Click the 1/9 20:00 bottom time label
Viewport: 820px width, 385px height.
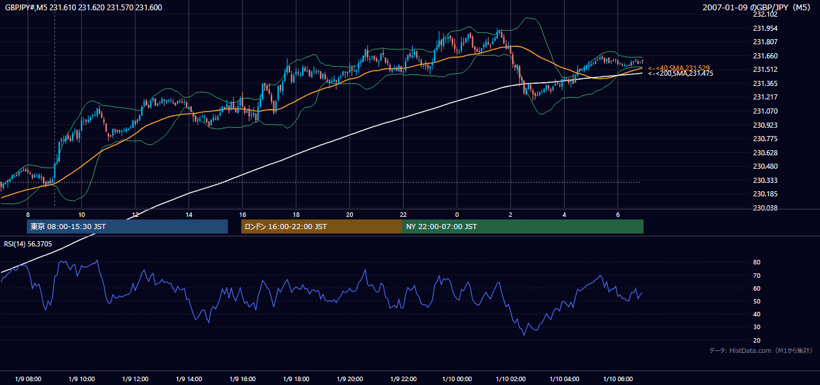[350, 379]
